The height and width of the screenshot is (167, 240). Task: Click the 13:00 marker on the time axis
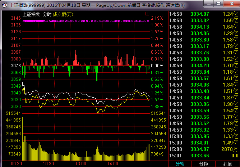pos(80,164)
